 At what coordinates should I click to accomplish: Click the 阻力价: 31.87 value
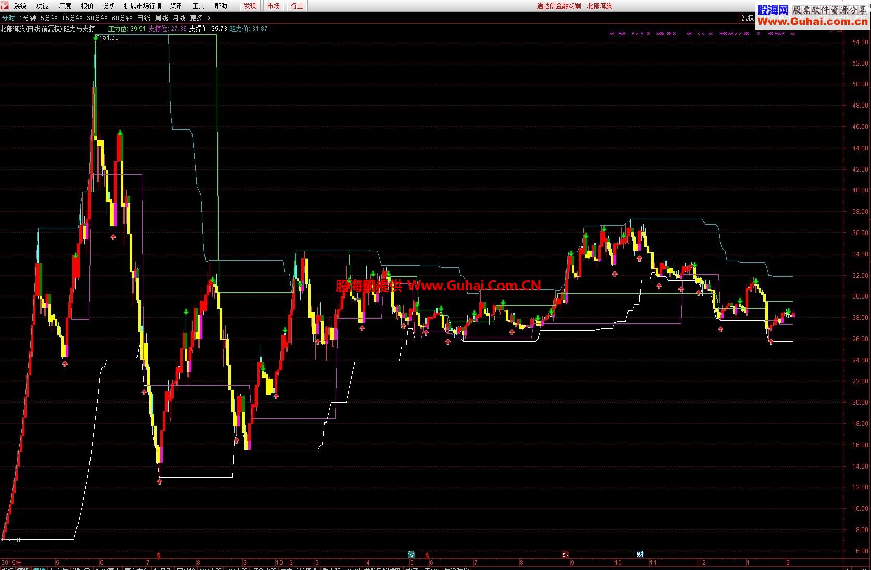[x=249, y=29]
